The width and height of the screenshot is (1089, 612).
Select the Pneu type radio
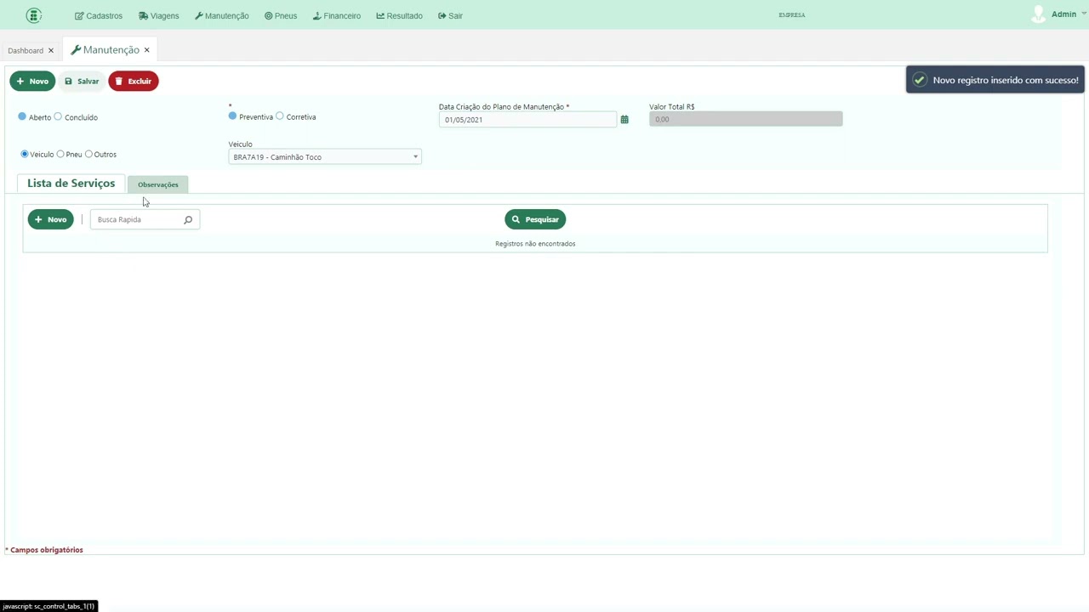click(60, 154)
